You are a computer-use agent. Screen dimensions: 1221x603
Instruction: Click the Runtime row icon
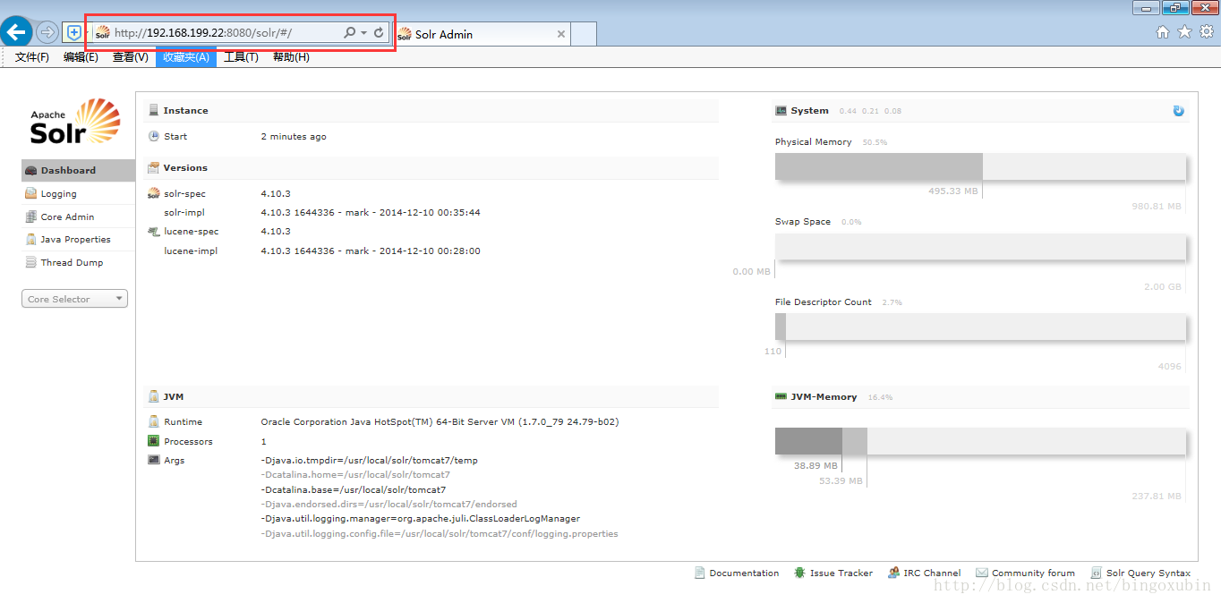coord(154,421)
